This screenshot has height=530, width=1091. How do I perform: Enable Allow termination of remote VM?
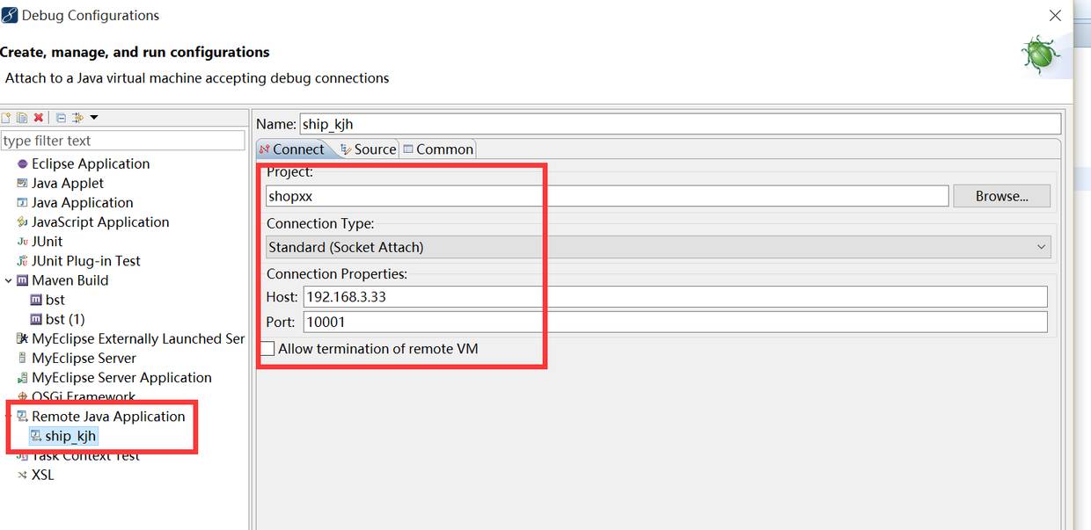point(267,349)
